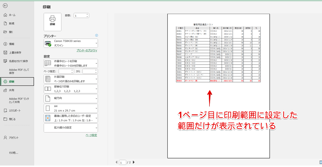Viewport: 322px width, 167px height.
Task: Open the ページ設定 link
Action: pos(91,135)
